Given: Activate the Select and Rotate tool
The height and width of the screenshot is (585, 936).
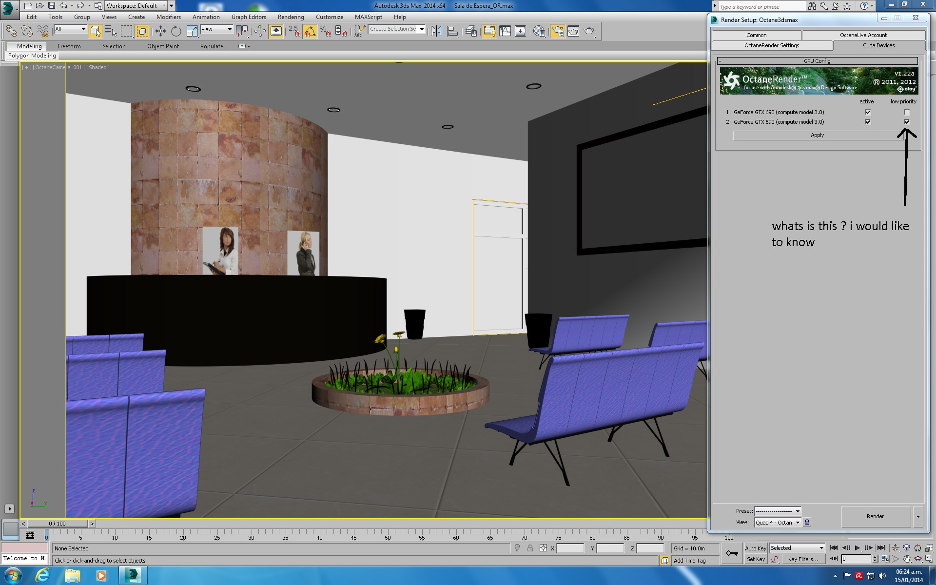Looking at the screenshot, I should 176,31.
